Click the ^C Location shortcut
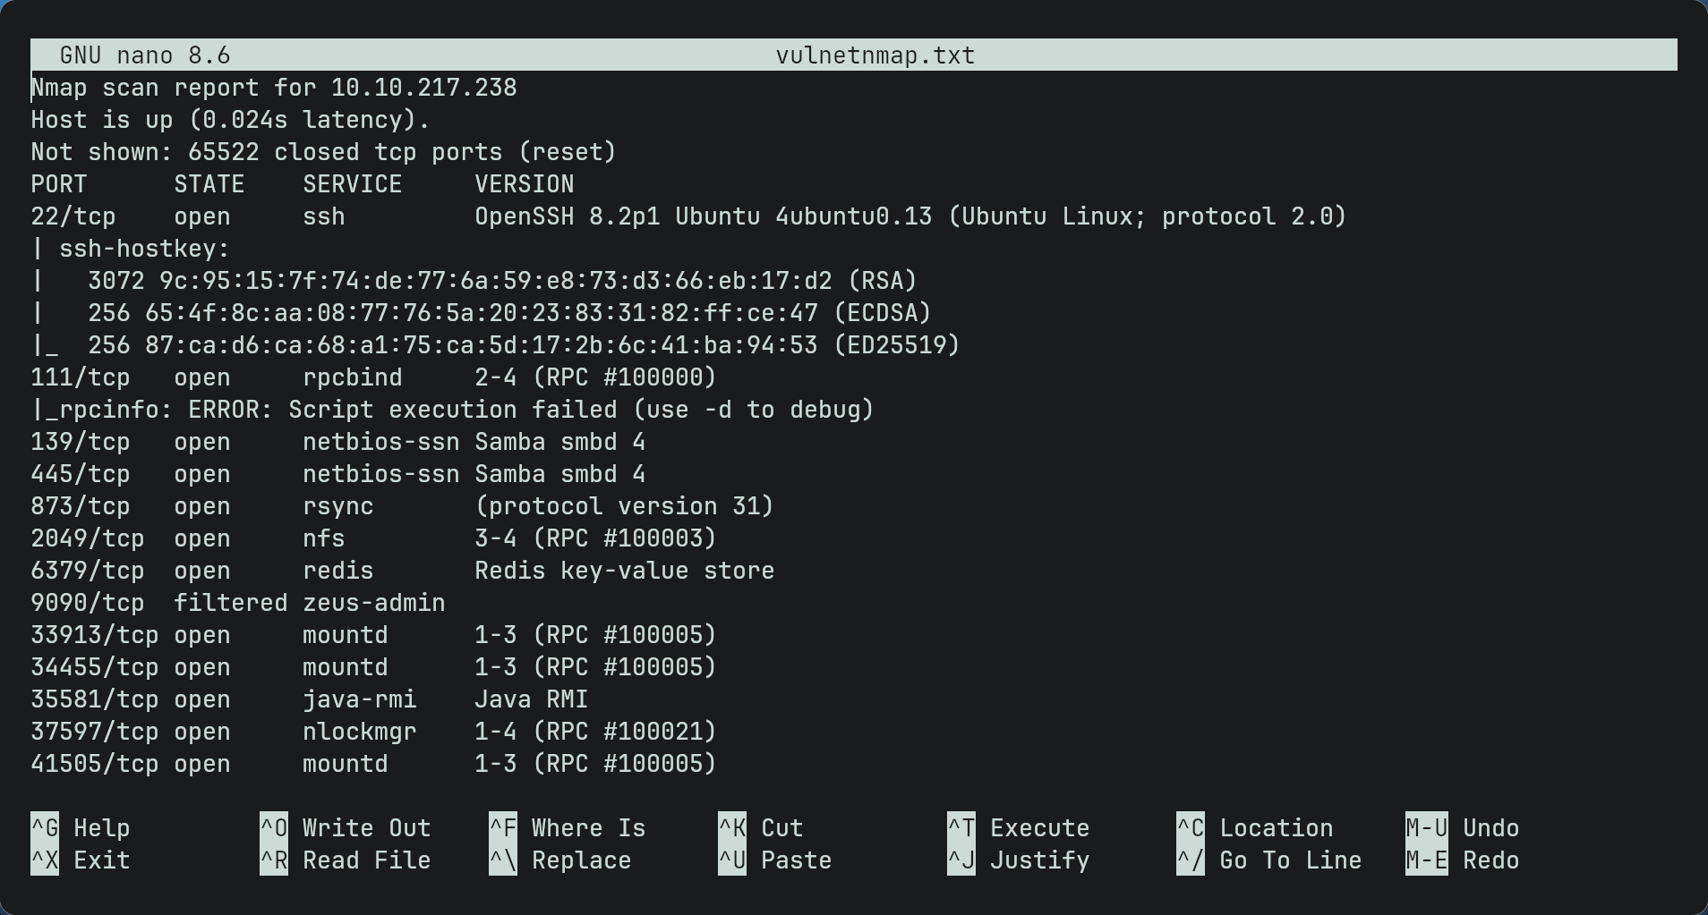The height and width of the screenshot is (915, 1708). click(1255, 828)
